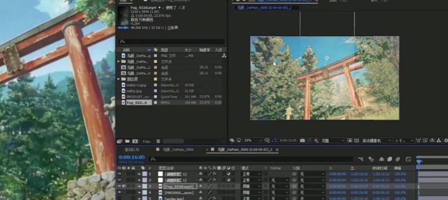This screenshot has height=200, width=448.
Task: Click the always preview icon in viewer footer
Action: [232, 141]
